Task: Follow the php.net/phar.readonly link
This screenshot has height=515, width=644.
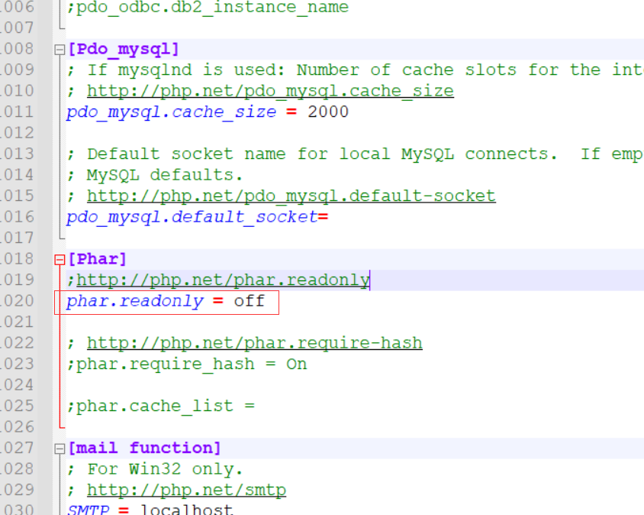Action: coord(223,280)
